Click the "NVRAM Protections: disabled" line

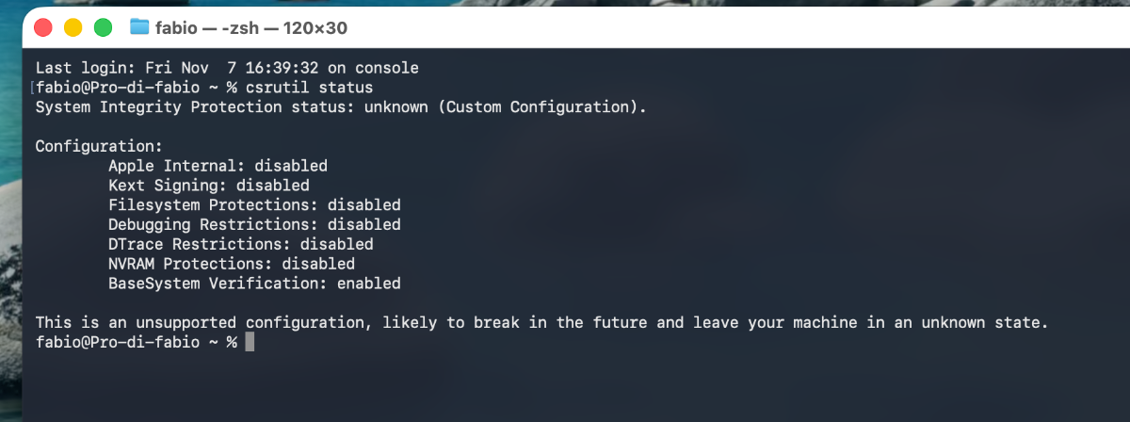click(x=231, y=264)
